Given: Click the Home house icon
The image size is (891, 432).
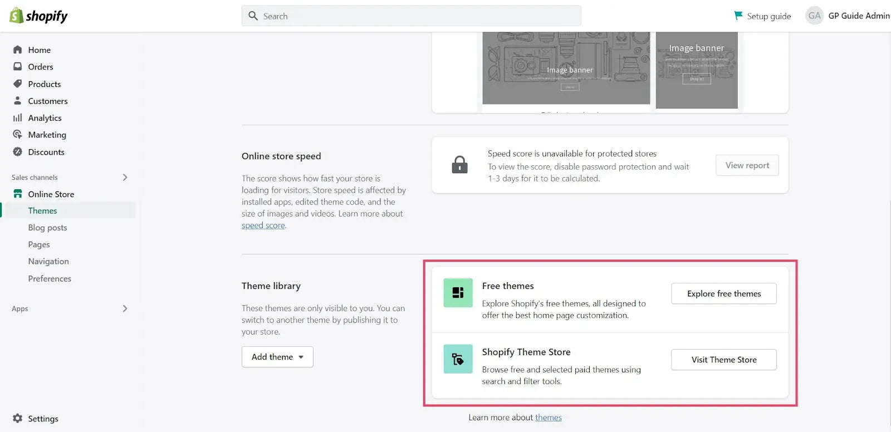Looking at the screenshot, I should click(18, 50).
